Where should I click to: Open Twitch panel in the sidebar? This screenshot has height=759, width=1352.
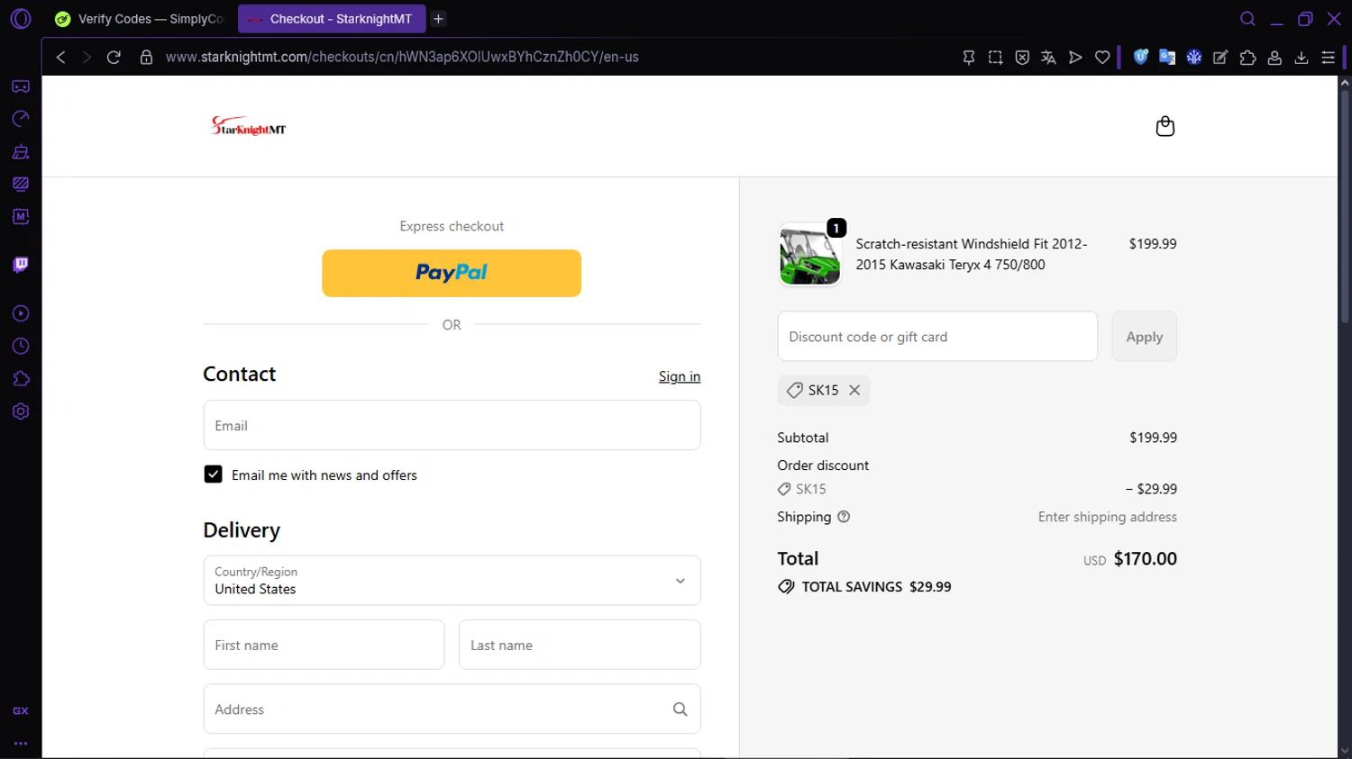click(21, 265)
